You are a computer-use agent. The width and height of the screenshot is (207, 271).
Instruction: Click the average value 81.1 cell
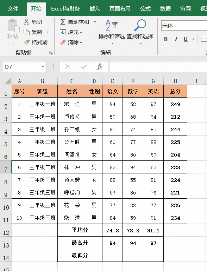(x=153, y=230)
